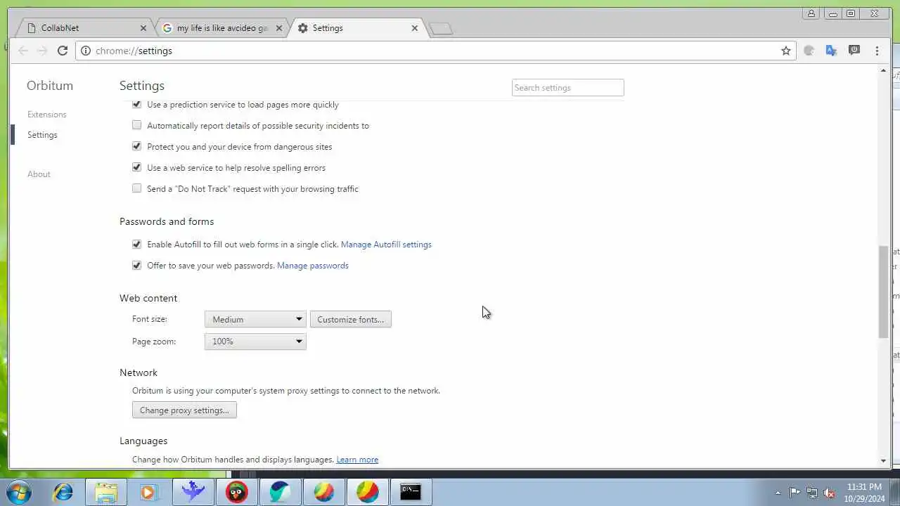Open the Google Translate extension icon

(831, 51)
